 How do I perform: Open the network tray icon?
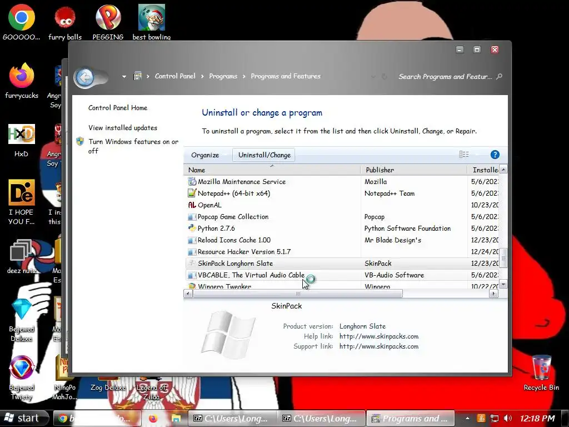click(x=494, y=418)
